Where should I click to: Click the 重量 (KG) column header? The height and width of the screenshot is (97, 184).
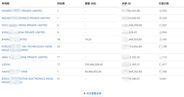point(90,3)
